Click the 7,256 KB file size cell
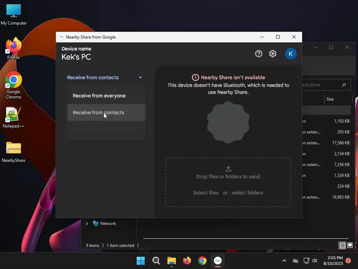 click(x=342, y=165)
